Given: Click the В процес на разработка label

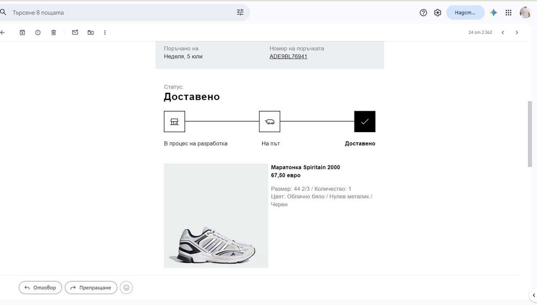Looking at the screenshot, I should pyautogui.click(x=195, y=143).
